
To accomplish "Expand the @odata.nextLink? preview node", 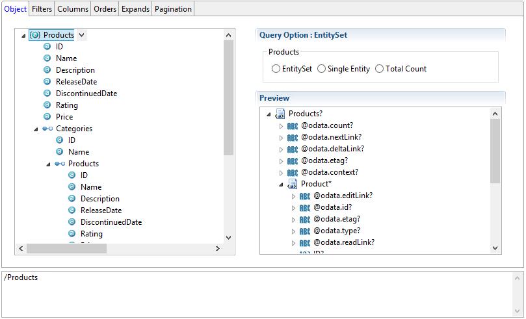I will click(282, 138).
